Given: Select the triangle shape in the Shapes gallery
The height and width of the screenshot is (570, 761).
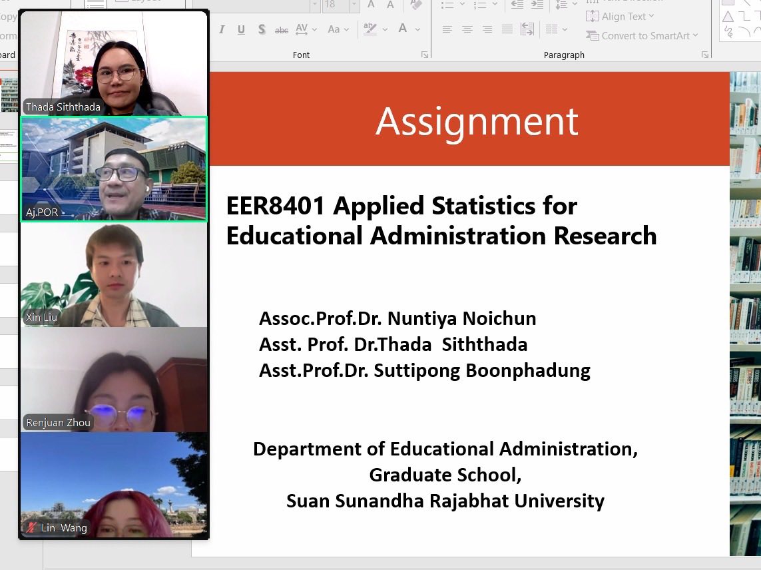Looking at the screenshot, I should coord(728,17).
